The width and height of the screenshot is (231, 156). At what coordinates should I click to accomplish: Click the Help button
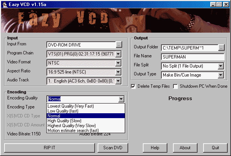[x=155, y=148]
